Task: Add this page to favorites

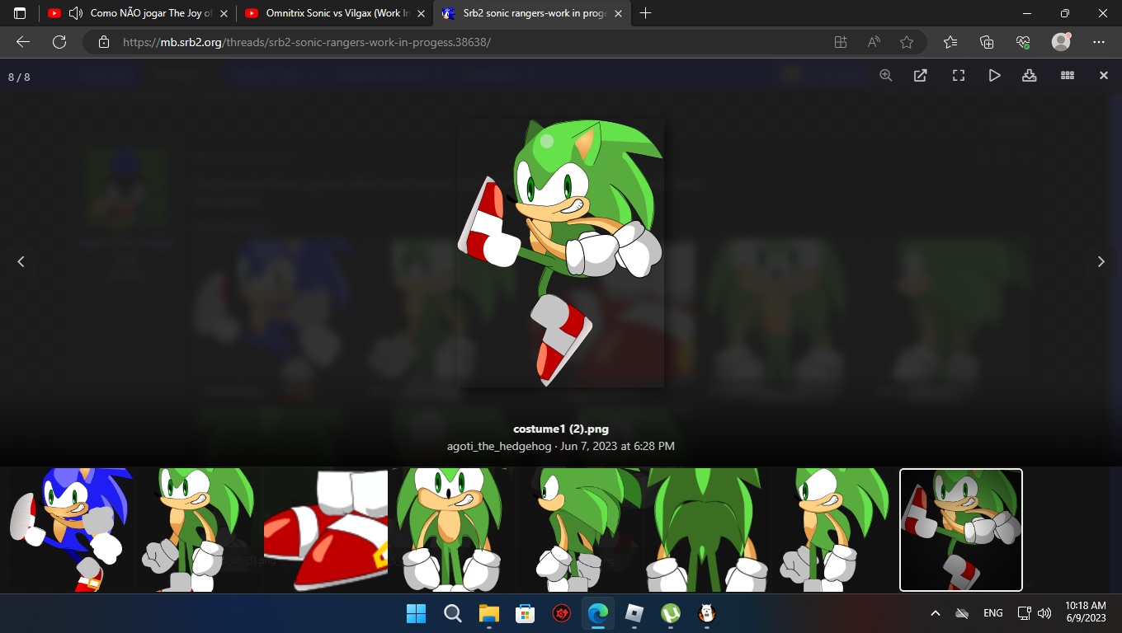Action: click(x=907, y=42)
